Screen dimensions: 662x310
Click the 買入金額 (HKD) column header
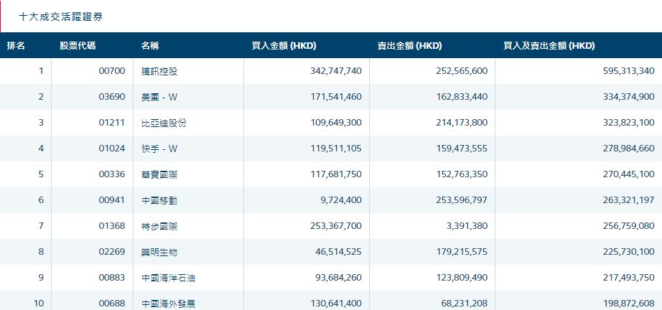tap(284, 46)
